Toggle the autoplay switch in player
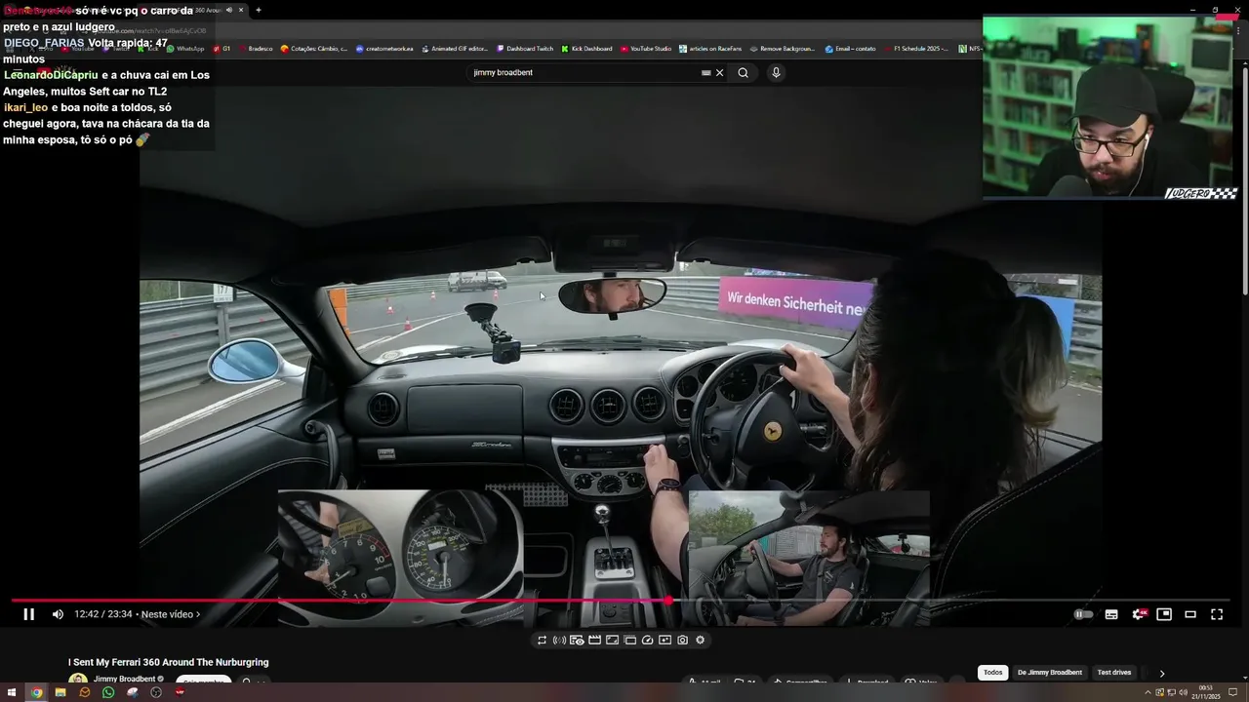The height and width of the screenshot is (702, 1249). (x=1083, y=614)
